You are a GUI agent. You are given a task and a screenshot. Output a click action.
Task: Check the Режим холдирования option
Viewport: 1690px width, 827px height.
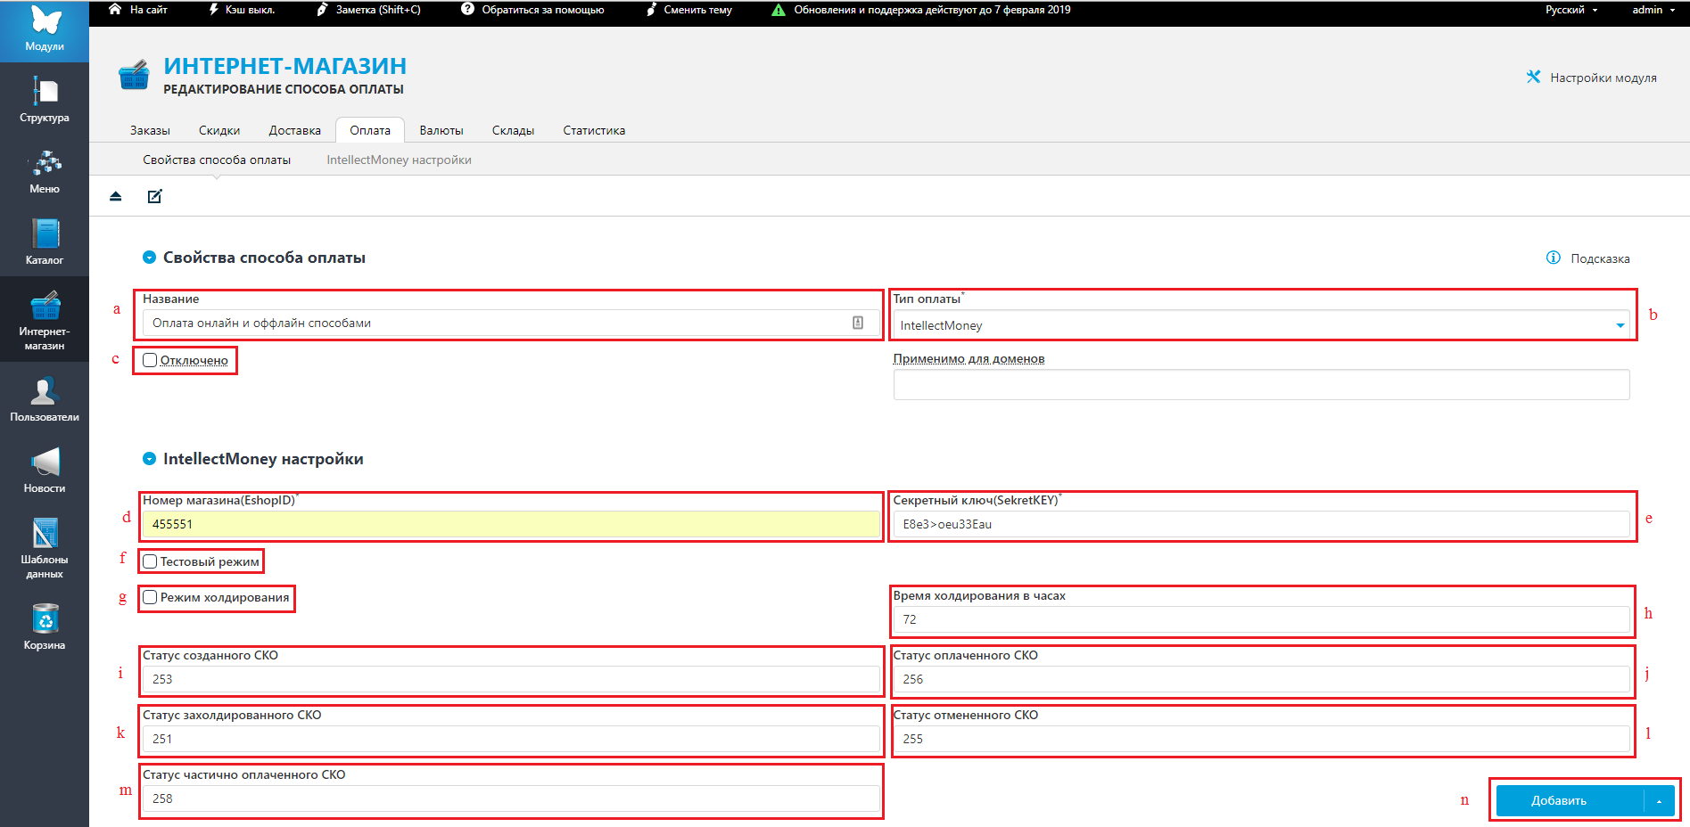coord(150,597)
